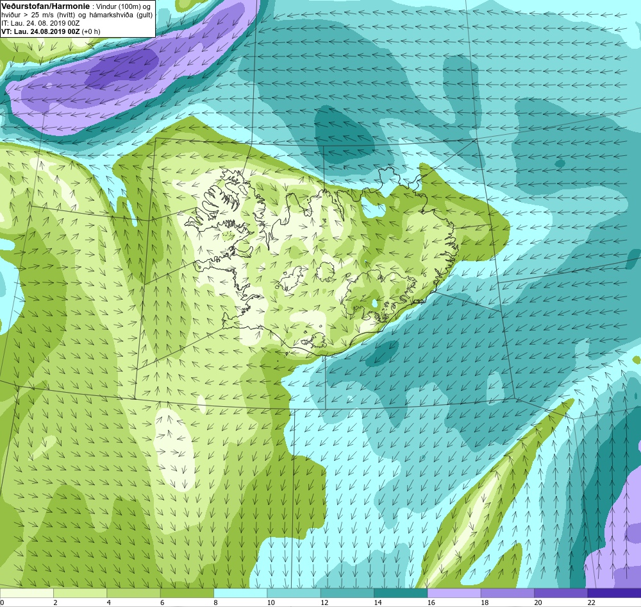641x607 pixels.
Task: Click the 0–2 m/s palest legend swatch
Action: pos(27,593)
